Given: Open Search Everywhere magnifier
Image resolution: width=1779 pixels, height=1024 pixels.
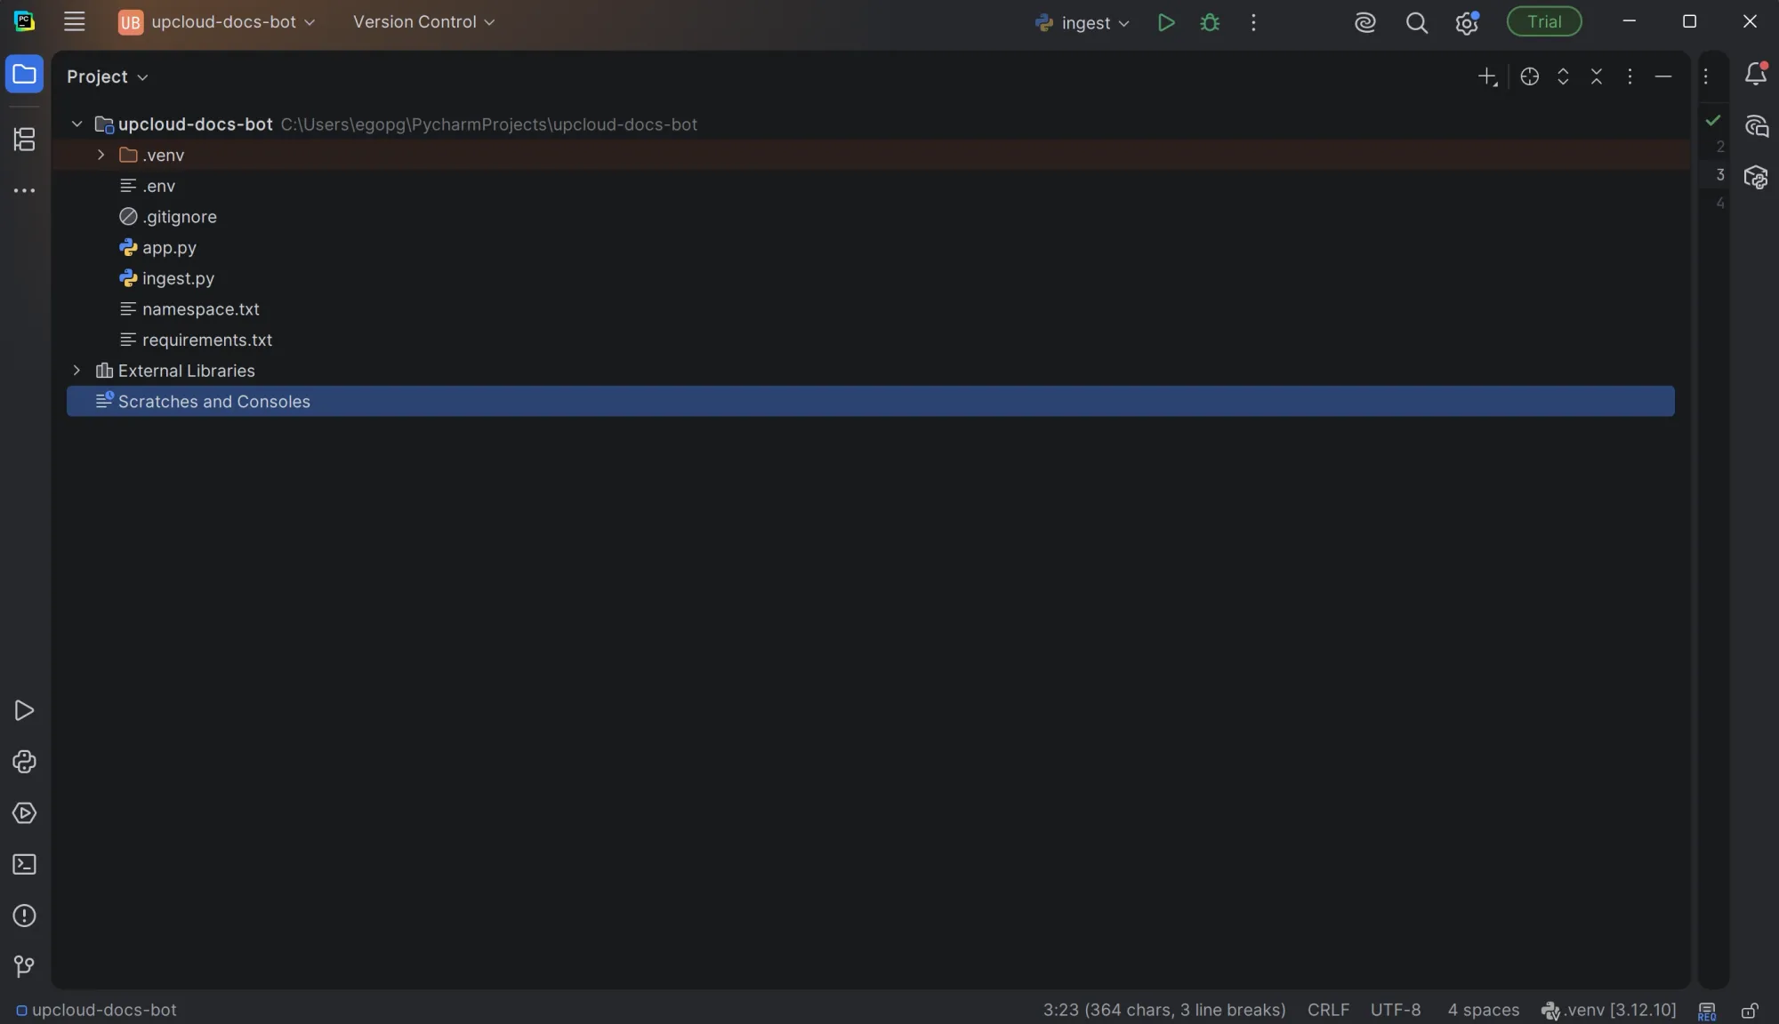Looking at the screenshot, I should point(1417,22).
